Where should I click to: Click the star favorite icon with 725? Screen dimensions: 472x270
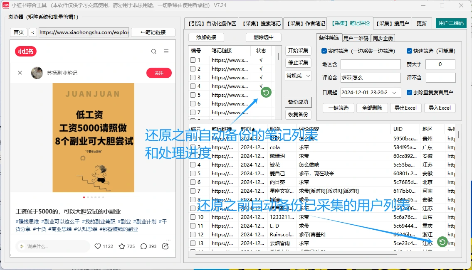122,246
